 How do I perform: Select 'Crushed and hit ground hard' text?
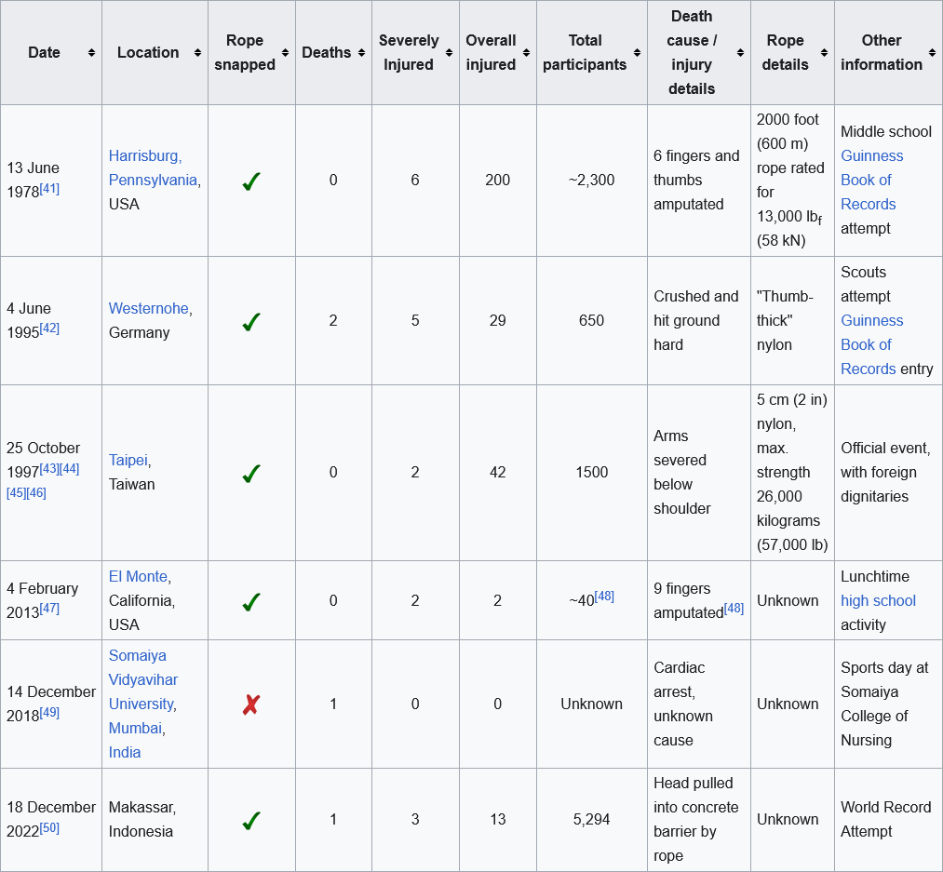pyautogui.click(x=695, y=320)
